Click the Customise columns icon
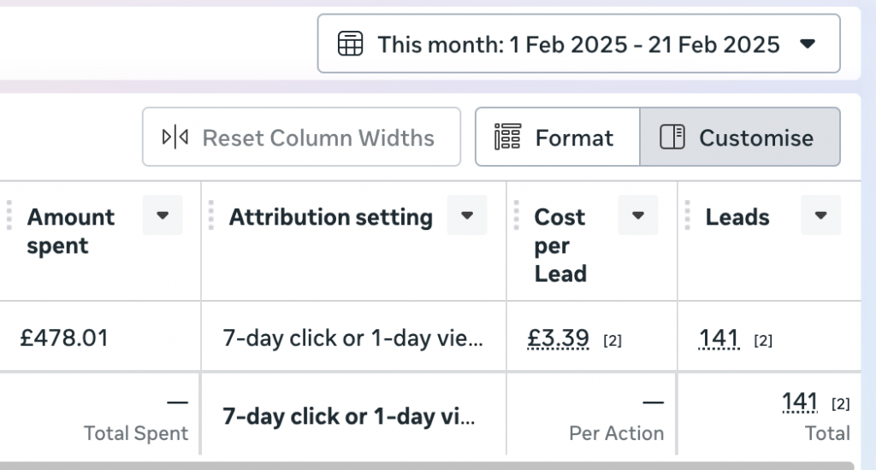Viewport: 876px width, 470px height. [673, 137]
